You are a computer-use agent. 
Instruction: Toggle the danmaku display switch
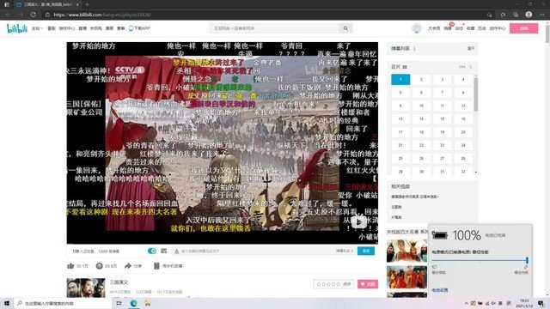(x=152, y=251)
